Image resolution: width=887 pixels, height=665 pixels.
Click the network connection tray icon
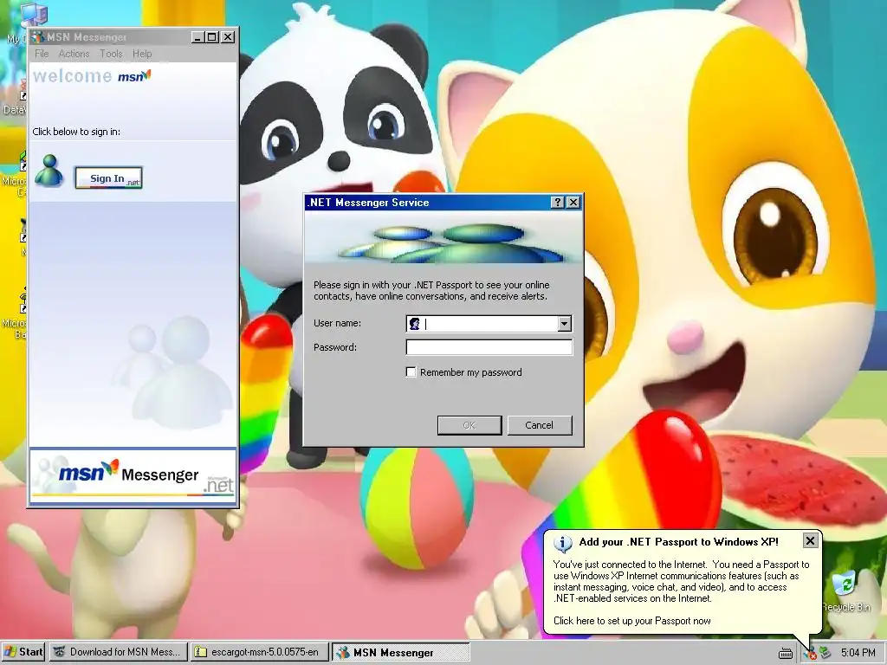825,653
